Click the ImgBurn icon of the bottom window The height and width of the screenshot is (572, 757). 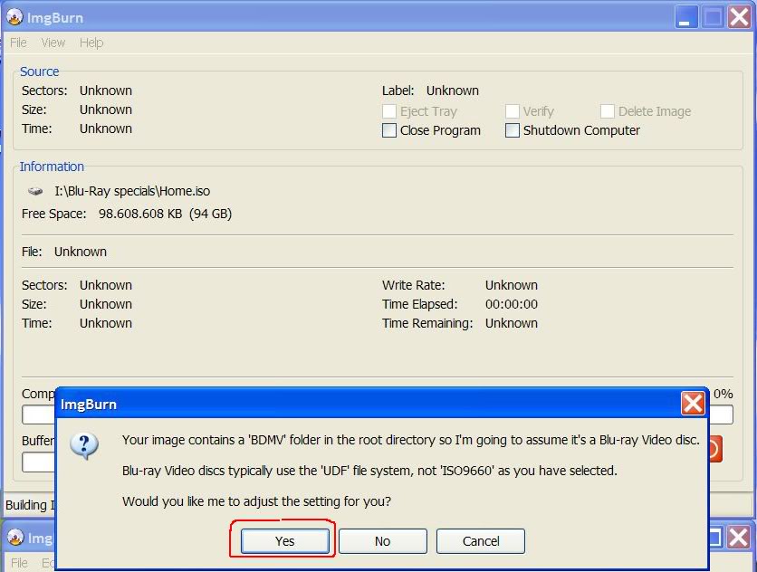(x=14, y=538)
